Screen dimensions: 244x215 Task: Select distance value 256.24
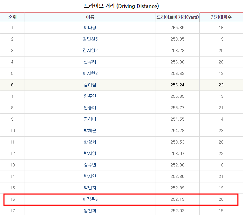point(177,85)
